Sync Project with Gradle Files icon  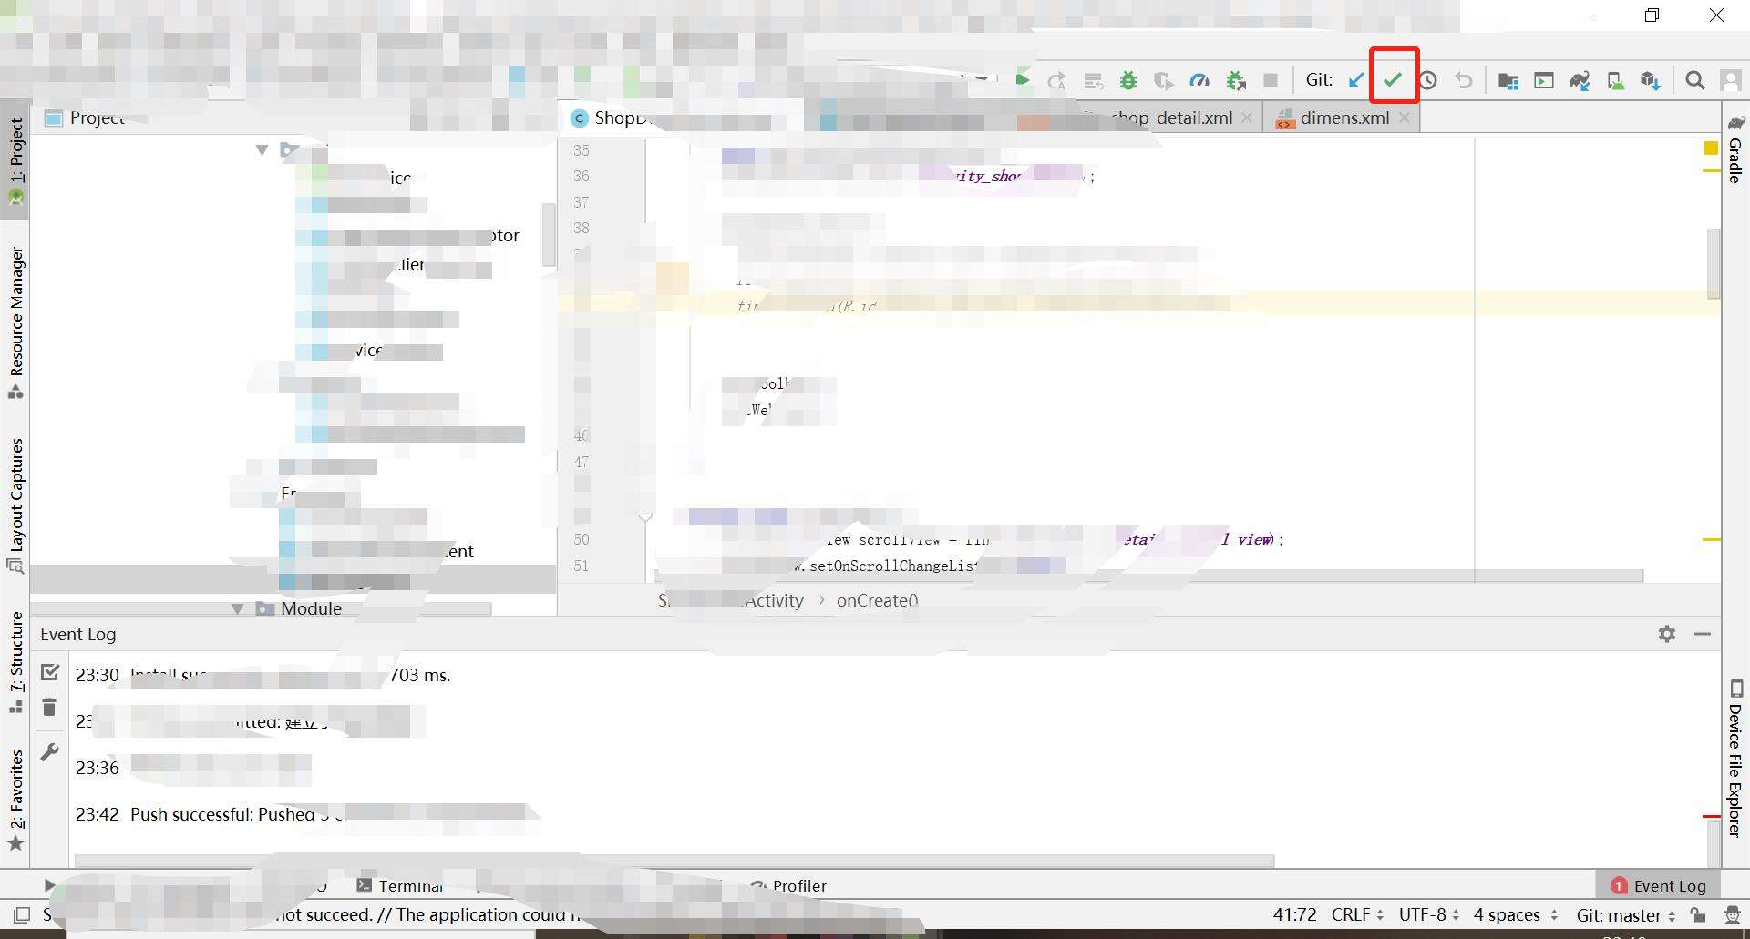pos(1580,81)
